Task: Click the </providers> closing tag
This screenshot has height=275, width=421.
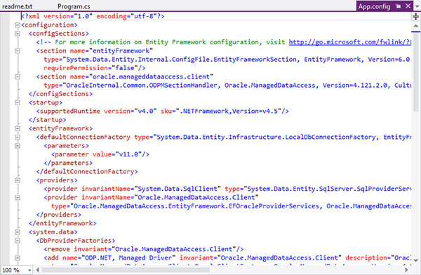Action: pos(59,215)
